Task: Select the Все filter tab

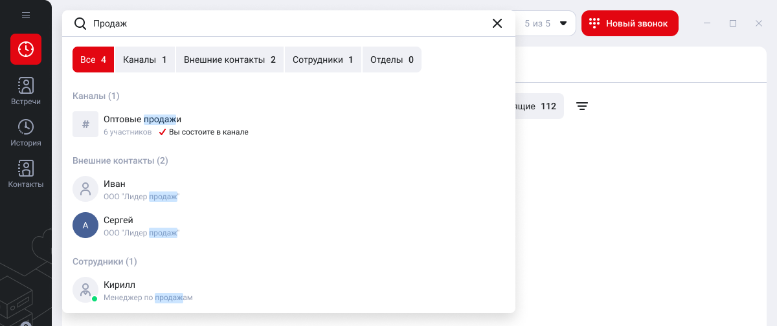Action: pyautogui.click(x=93, y=60)
